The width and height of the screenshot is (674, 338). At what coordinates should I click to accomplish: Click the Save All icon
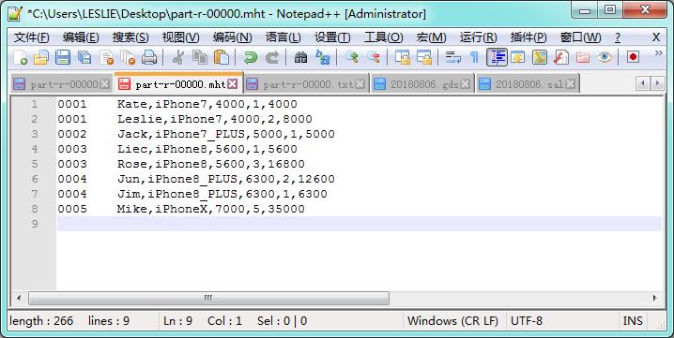(x=84, y=57)
